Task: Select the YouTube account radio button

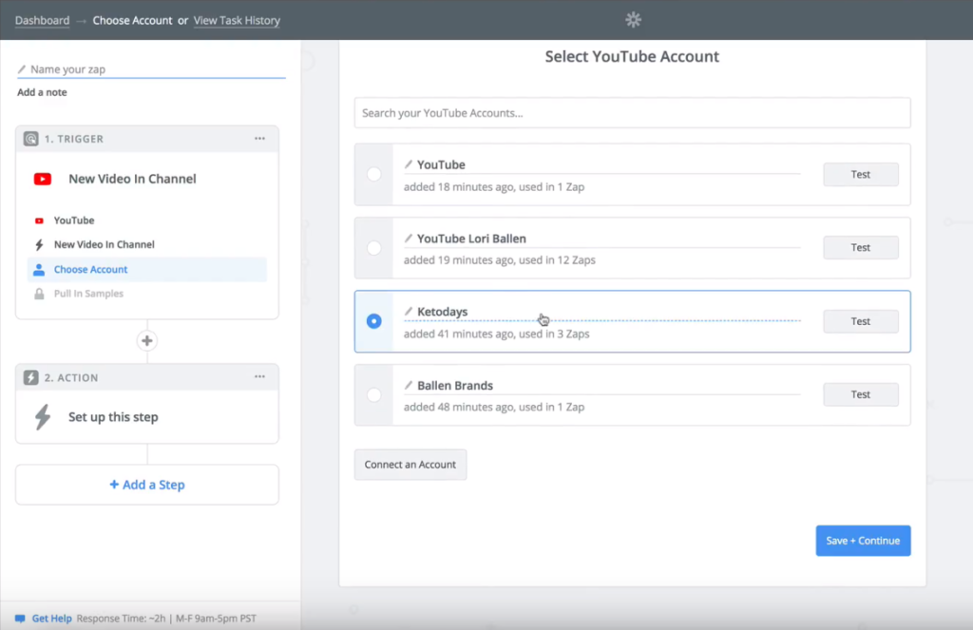Action: [x=373, y=175]
